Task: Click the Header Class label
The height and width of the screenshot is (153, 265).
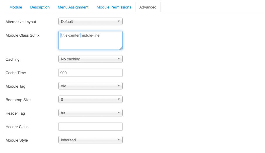Action: pos(17,127)
